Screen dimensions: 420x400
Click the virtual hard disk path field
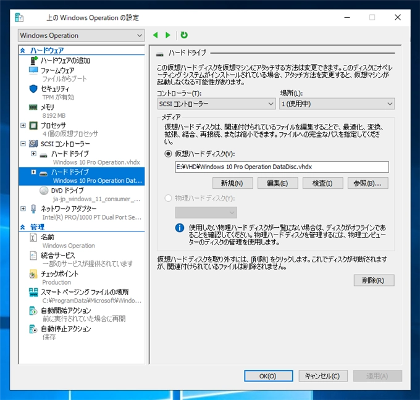282,167
